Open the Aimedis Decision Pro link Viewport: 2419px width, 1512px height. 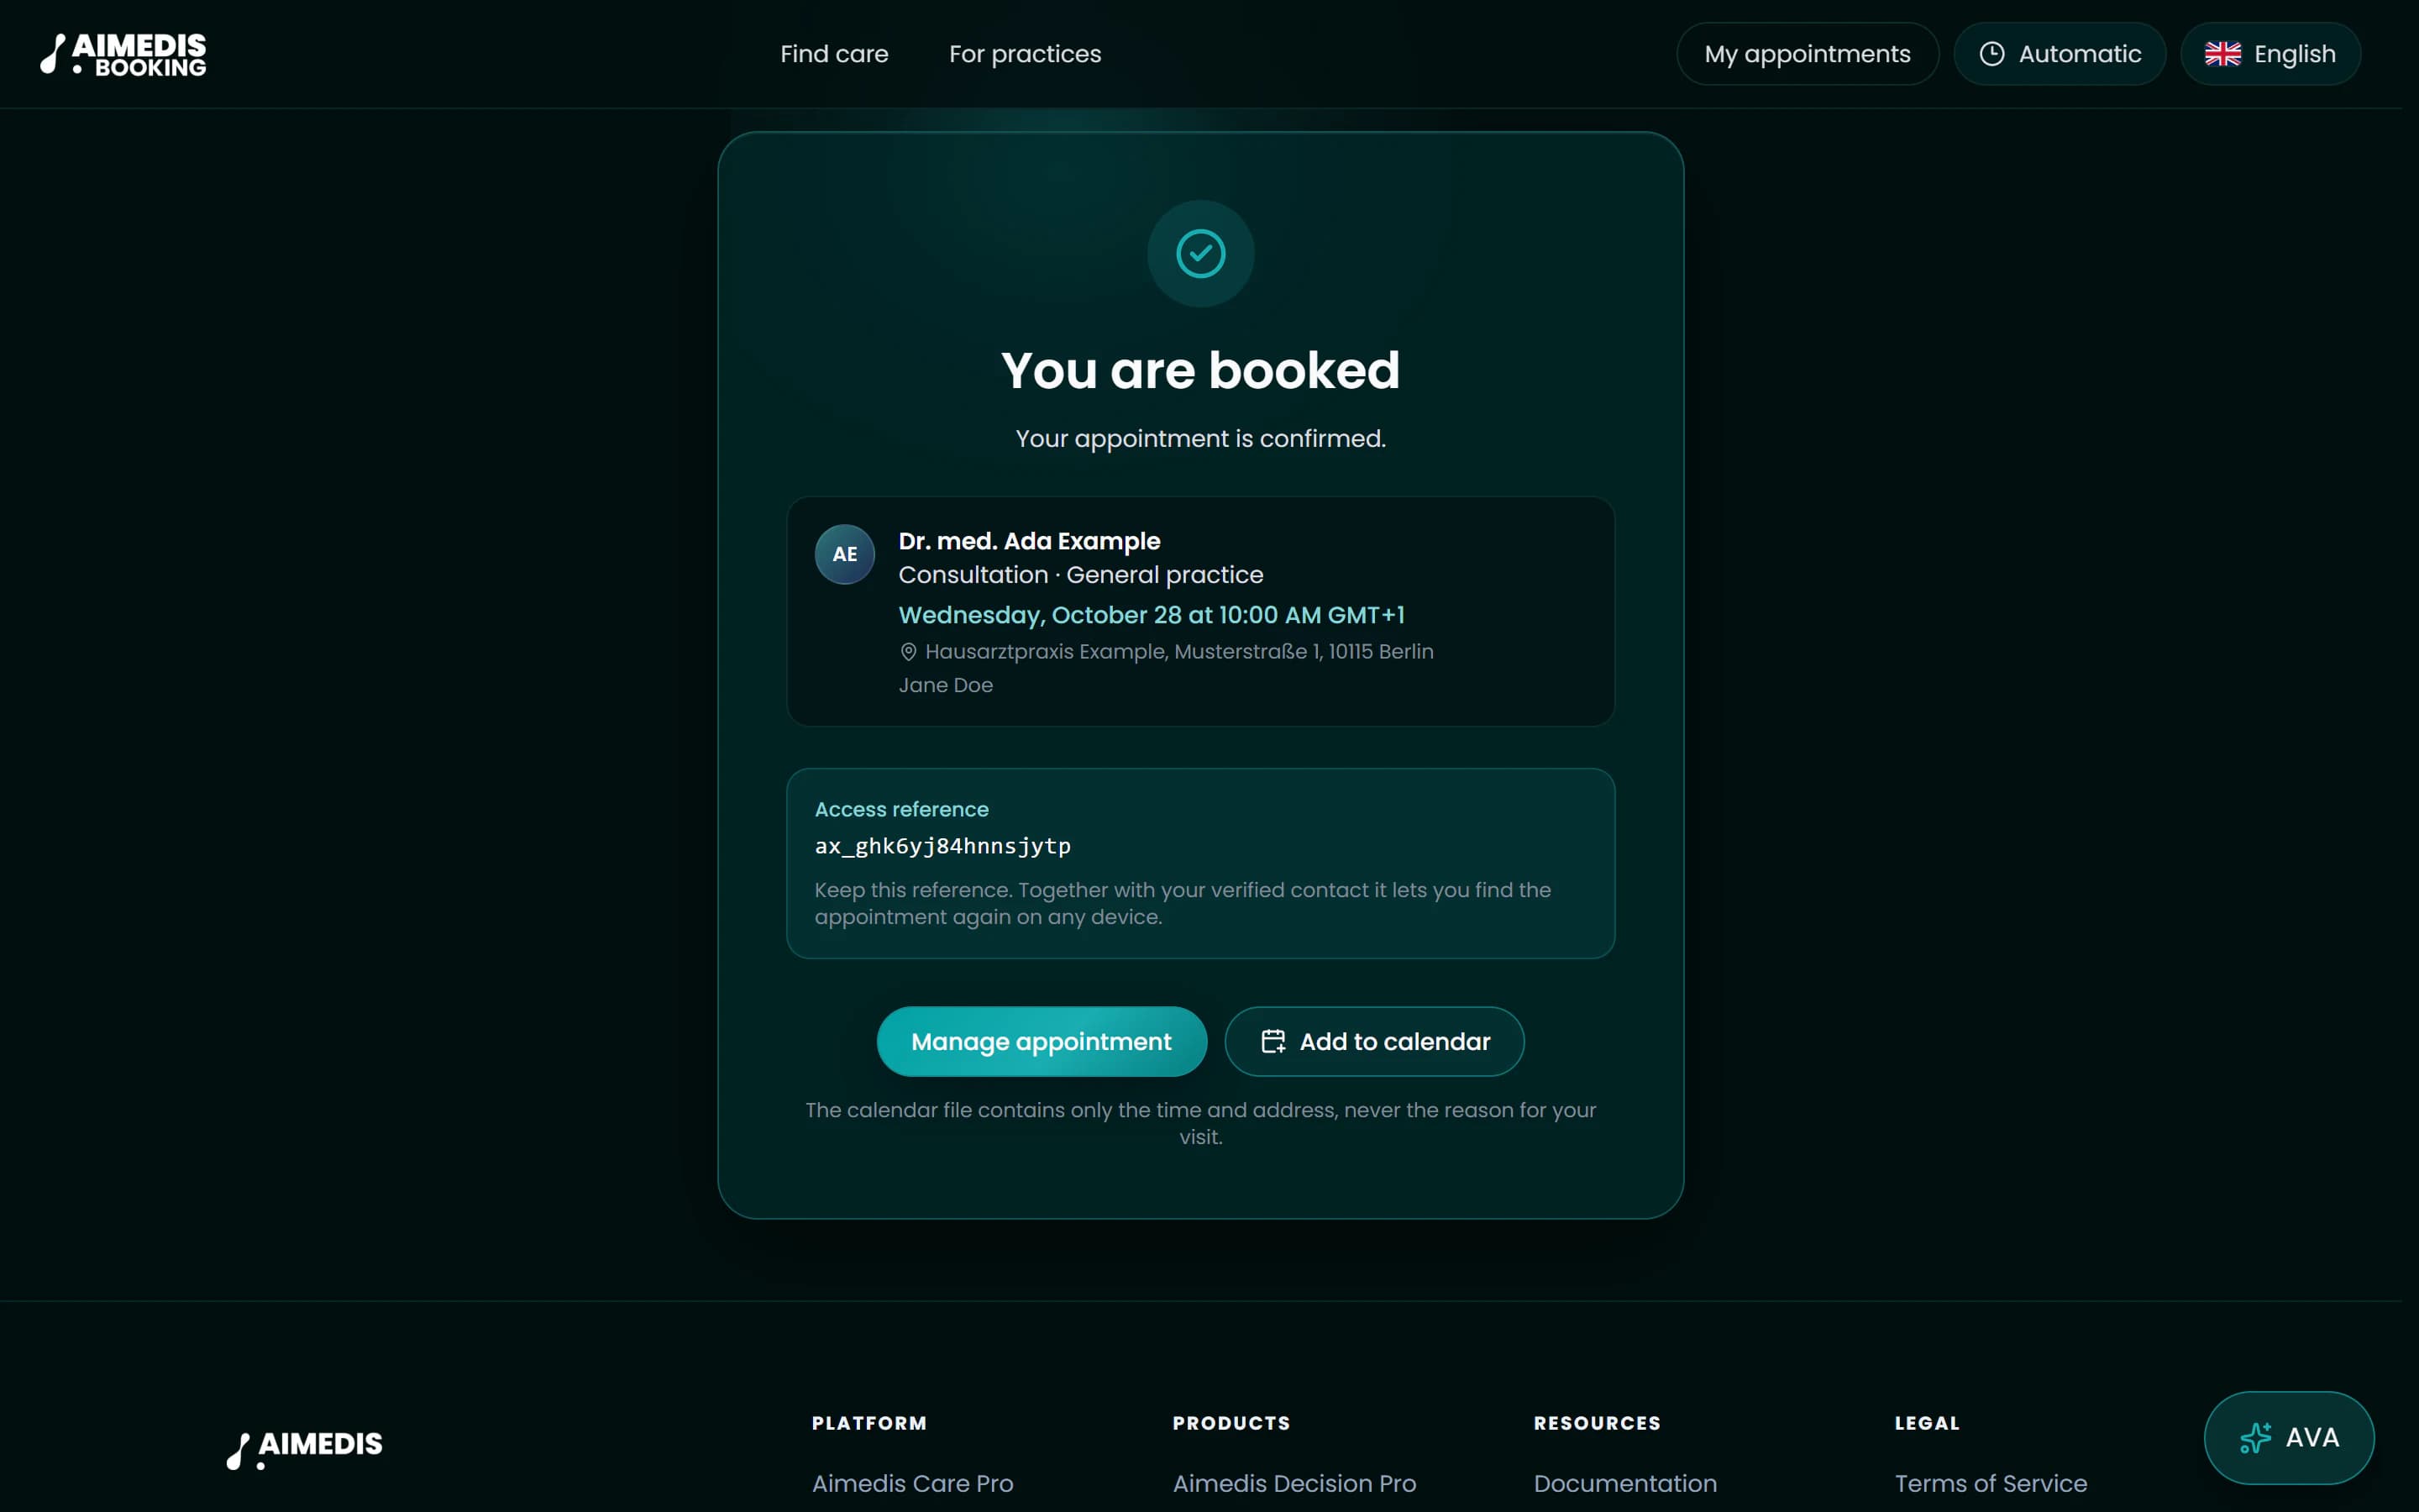click(1293, 1483)
